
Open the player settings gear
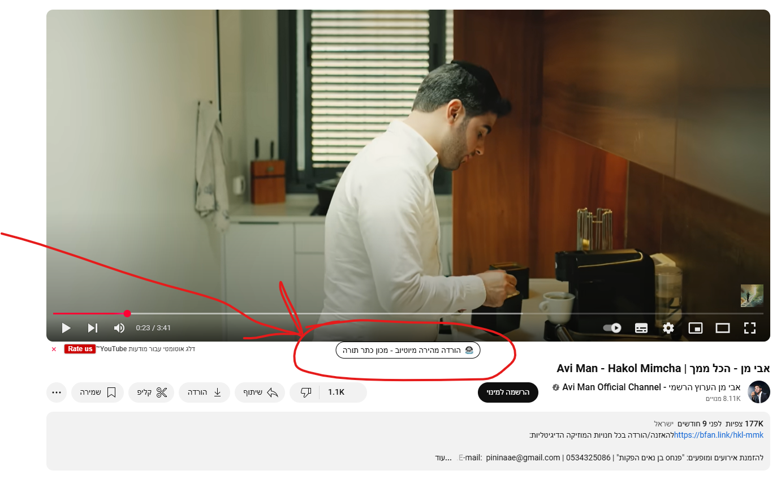point(668,328)
